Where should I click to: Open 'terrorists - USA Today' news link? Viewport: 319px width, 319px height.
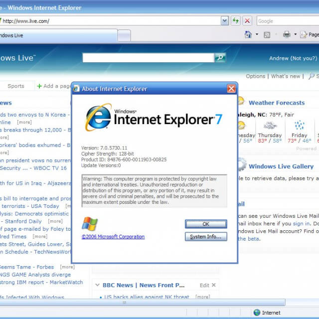[30, 206]
